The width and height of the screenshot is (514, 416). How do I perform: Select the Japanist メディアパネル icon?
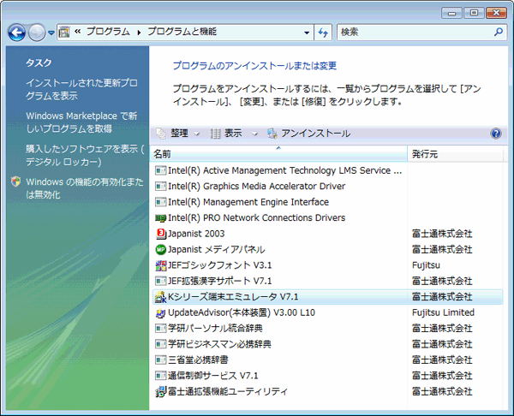[x=161, y=250]
